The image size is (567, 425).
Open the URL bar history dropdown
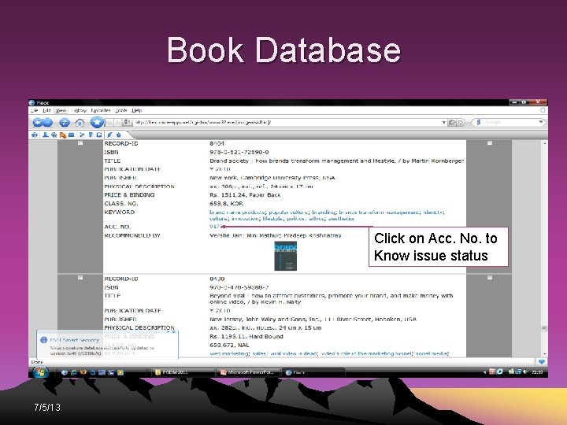[443, 123]
